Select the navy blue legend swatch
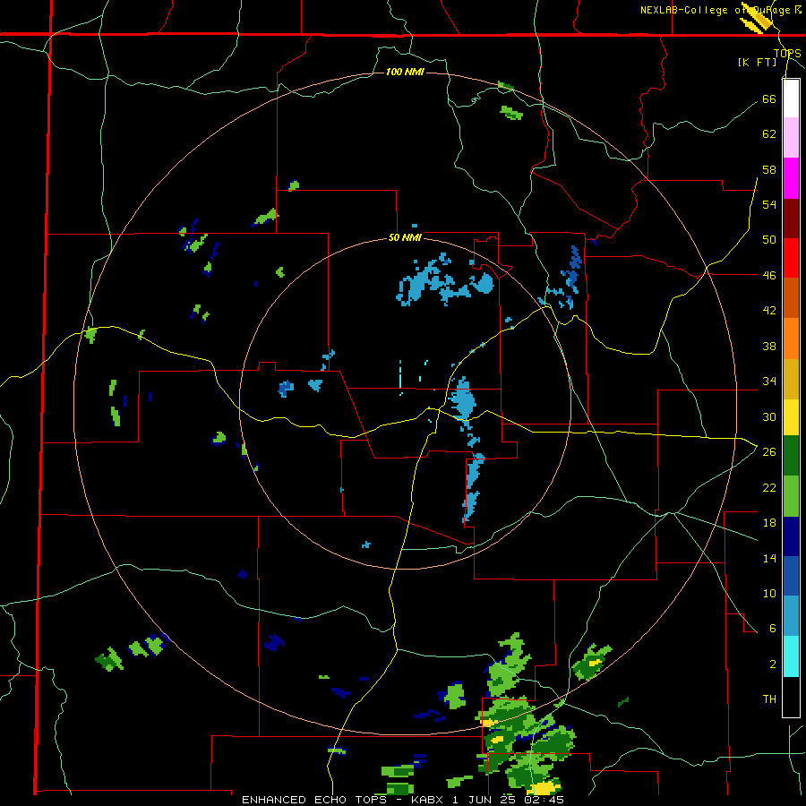Viewport: 806px width, 806px height. (x=791, y=536)
